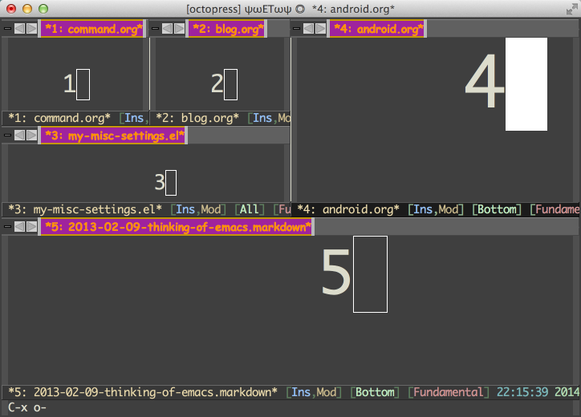
Task: Click the 'C-x o-' echo area text
Action: (27, 407)
